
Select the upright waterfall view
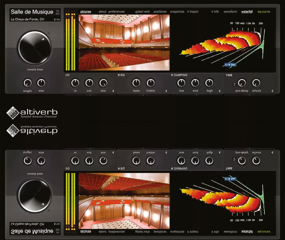pyautogui.click(x=247, y=12)
